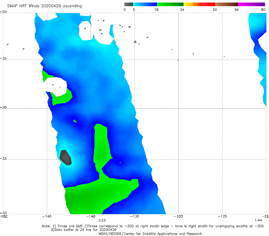Click the longitude label '-140'
The image size is (269, 236).
(x=91, y=216)
